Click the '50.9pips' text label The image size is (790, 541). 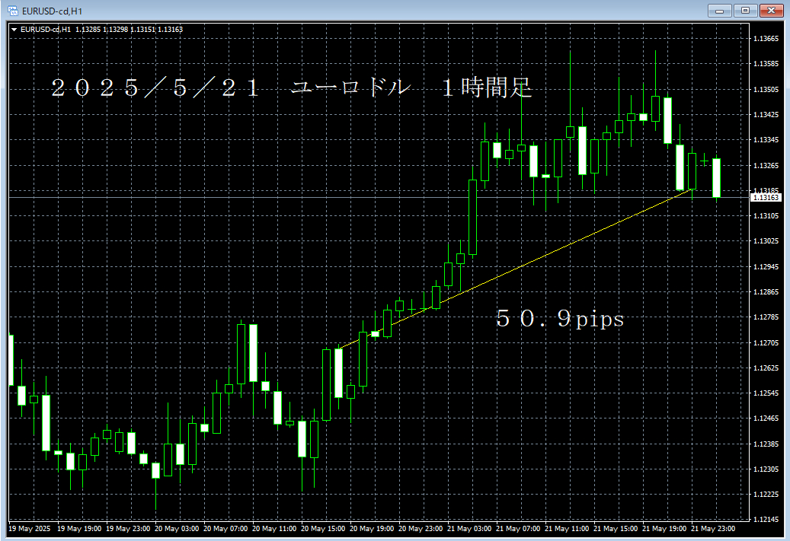pos(560,319)
